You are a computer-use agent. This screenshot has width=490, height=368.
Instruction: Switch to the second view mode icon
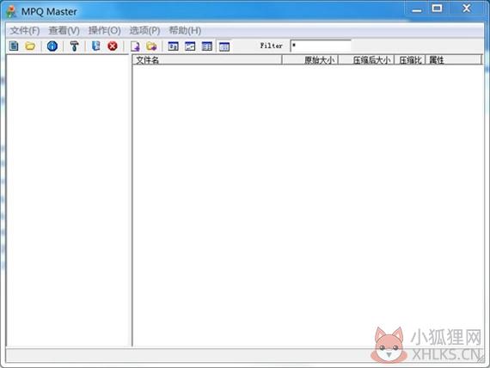point(190,46)
